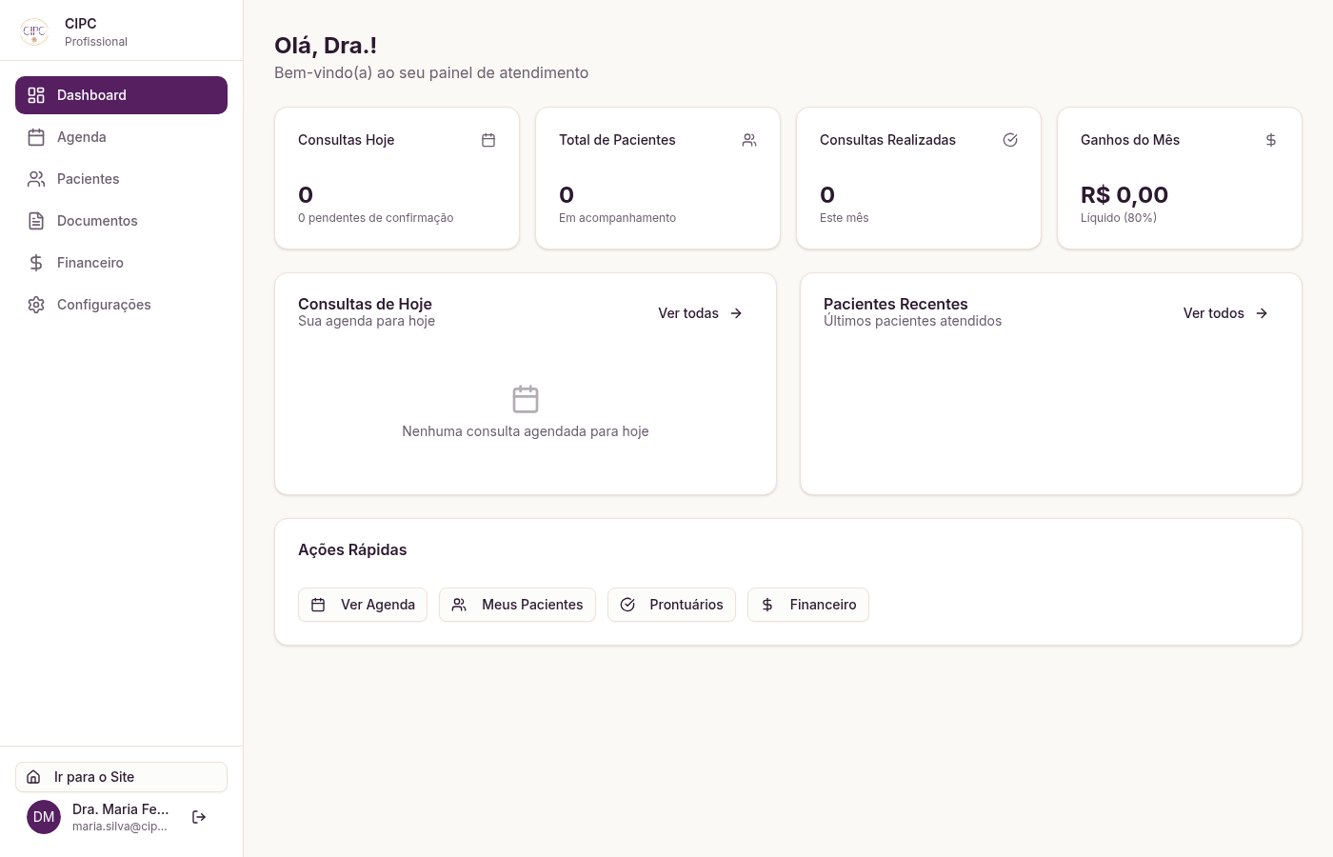Viewport: 1333px width, 857px height.
Task: Click the Últimos pacientes atendidos subtitle
Action: click(913, 321)
